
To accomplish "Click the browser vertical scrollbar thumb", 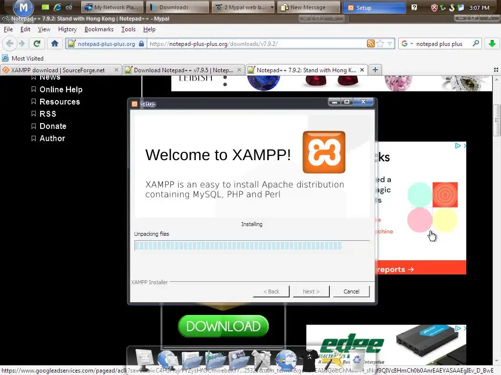I will [497, 120].
